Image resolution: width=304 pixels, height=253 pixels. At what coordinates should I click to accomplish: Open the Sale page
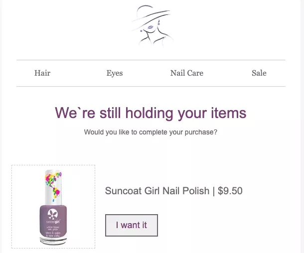click(259, 73)
